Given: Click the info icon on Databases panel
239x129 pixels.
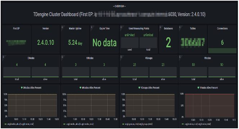Looking at the screenshot, I should pyautogui.click(x=160, y=27).
